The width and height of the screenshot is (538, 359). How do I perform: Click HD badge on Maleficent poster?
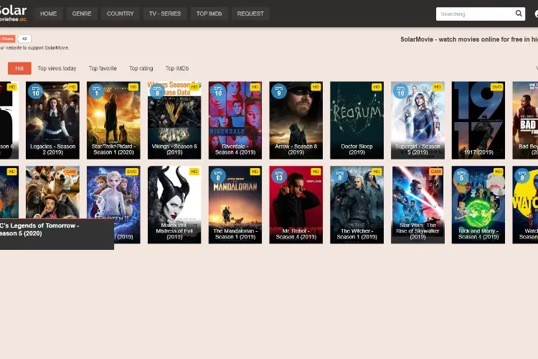click(194, 172)
